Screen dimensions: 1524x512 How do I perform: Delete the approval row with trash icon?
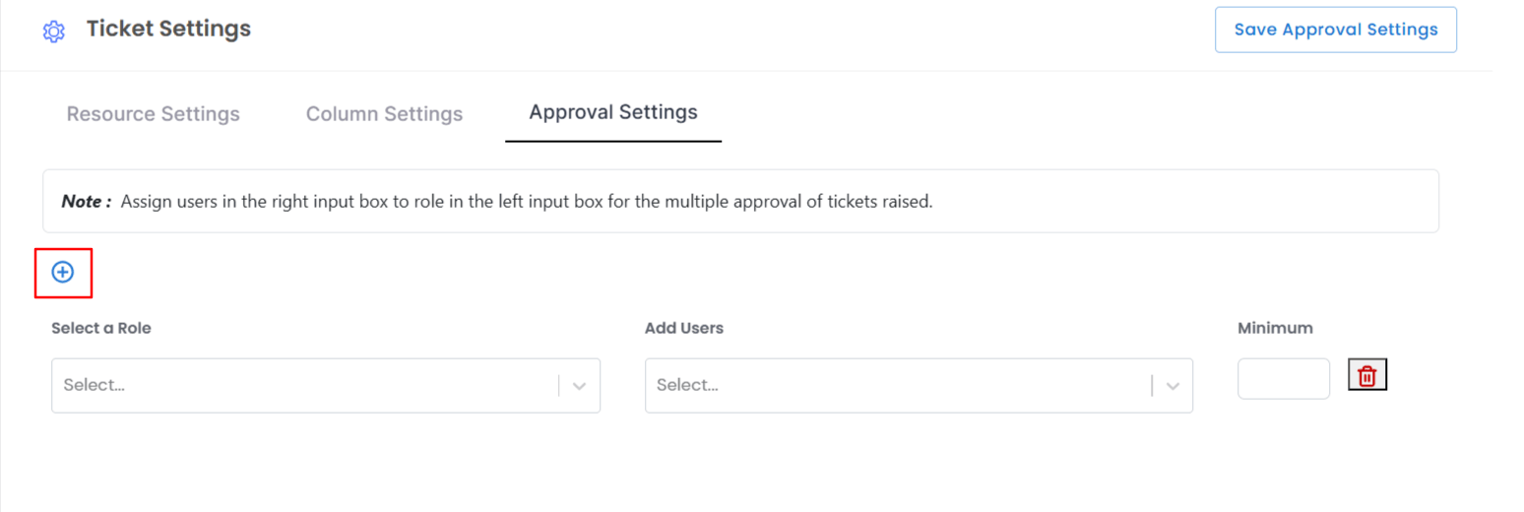1366,375
